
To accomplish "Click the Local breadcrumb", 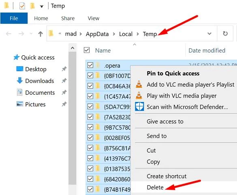I will tap(126, 34).
